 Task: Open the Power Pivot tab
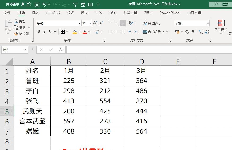pos(169,13)
